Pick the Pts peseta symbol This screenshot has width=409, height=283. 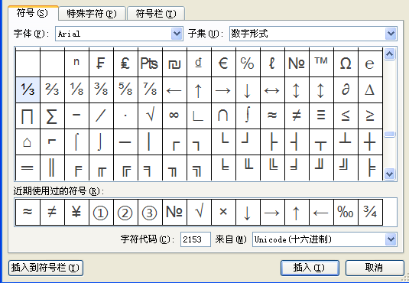[150, 63]
